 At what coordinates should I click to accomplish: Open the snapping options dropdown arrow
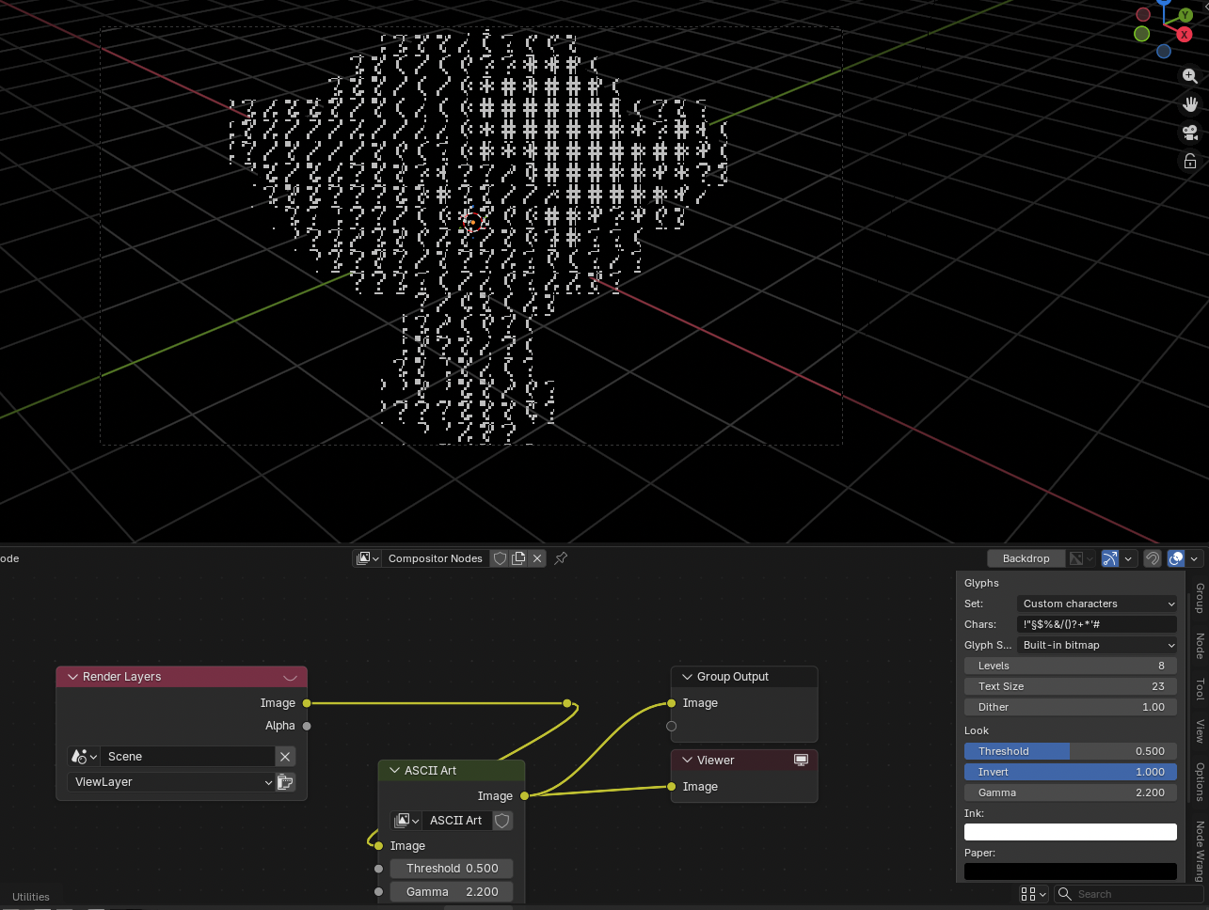click(1129, 558)
